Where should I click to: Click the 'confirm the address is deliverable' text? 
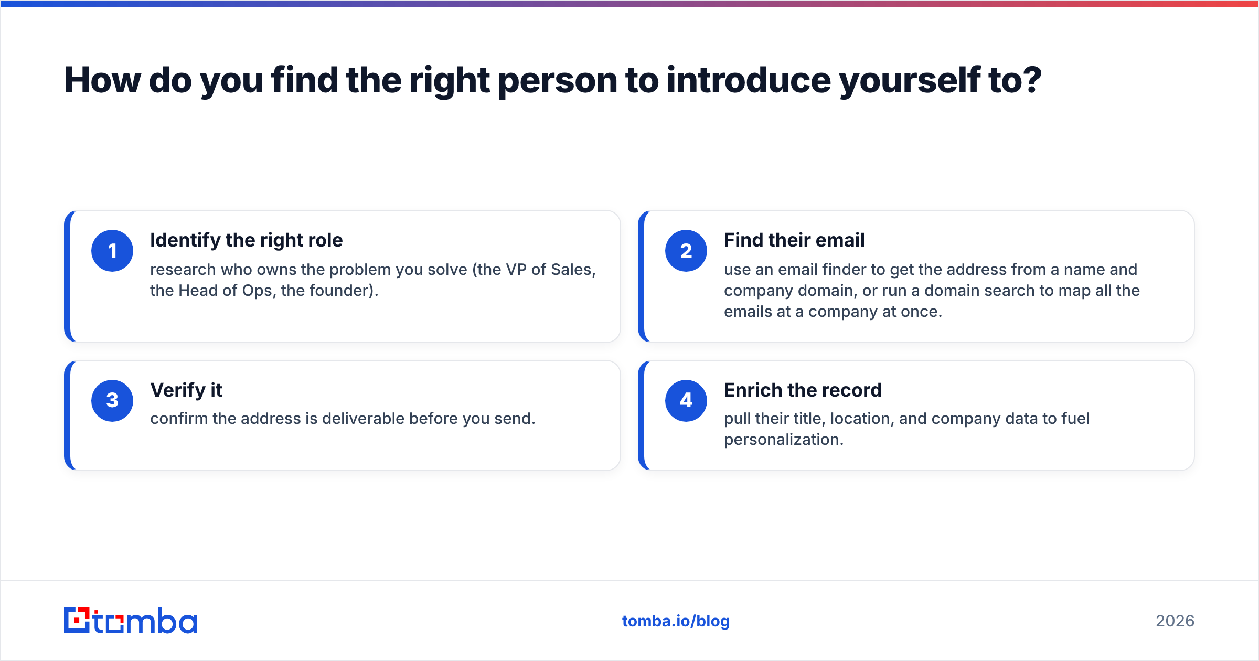click(x=343, y=419)
